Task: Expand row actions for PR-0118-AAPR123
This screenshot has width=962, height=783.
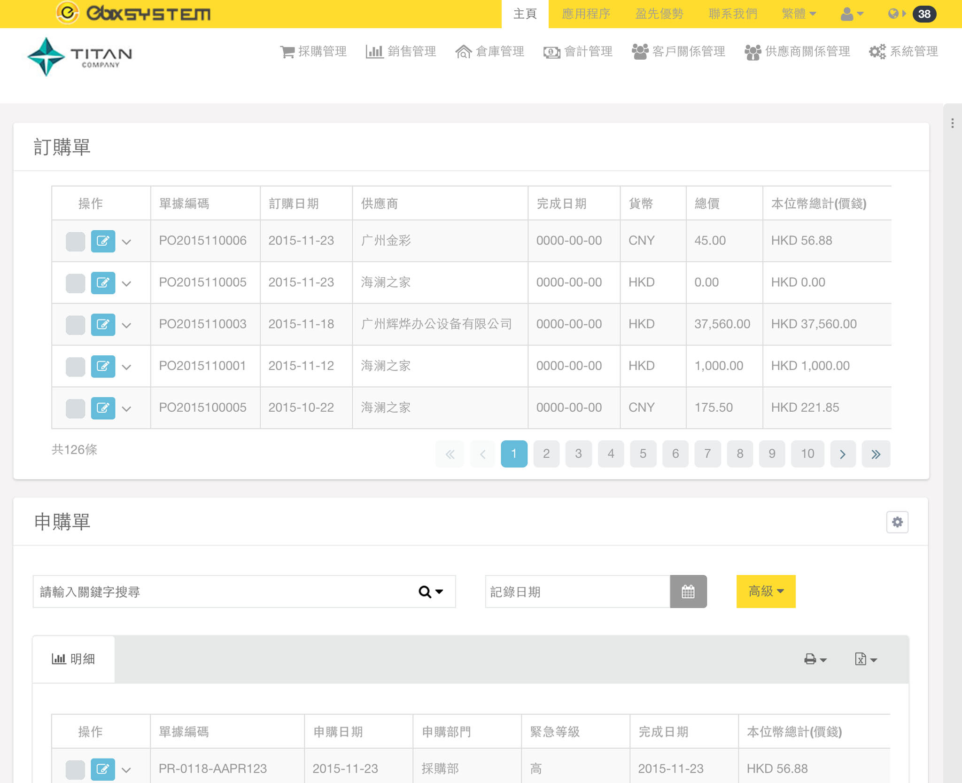Action: tap(126, 770)
